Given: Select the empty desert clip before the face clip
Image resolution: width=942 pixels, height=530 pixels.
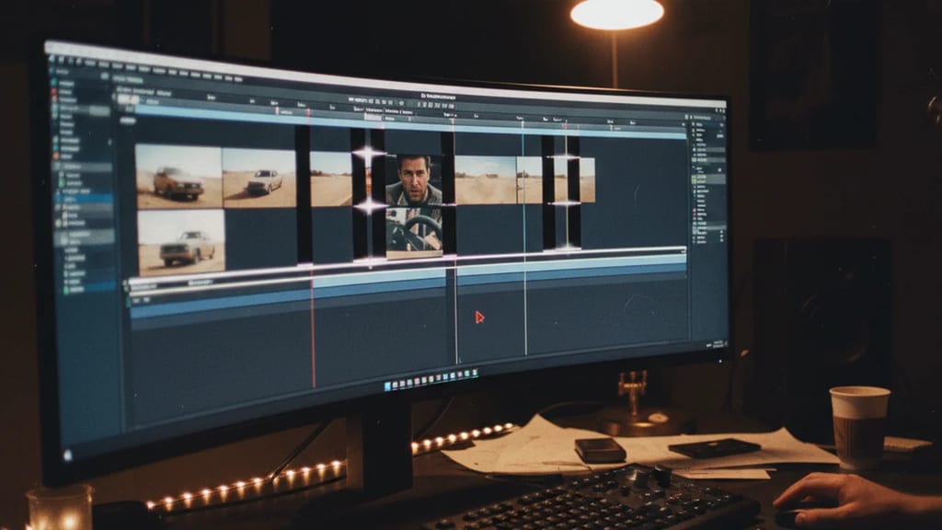Looking at the screenshot, I should coord(330,179).
